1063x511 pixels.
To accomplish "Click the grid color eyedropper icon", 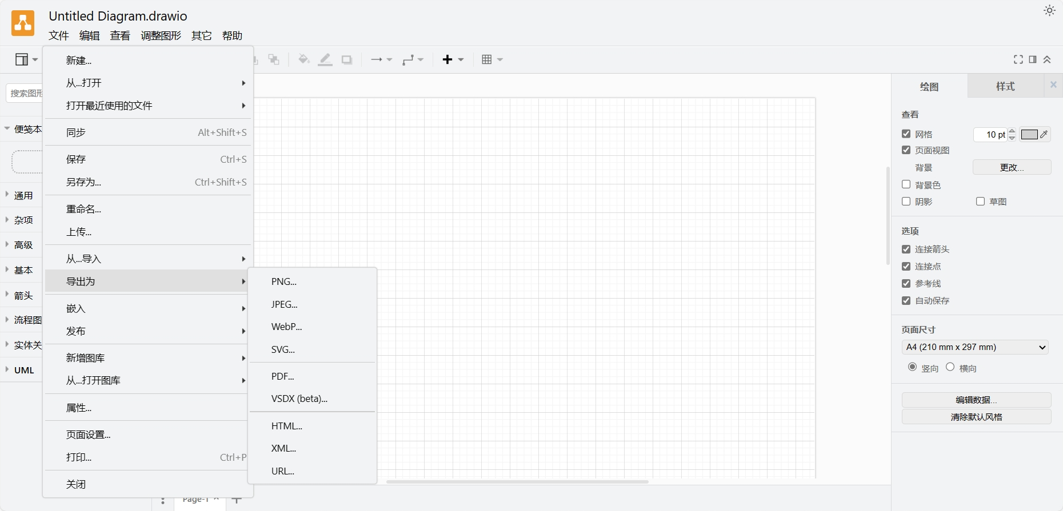I will point(1044,134).
